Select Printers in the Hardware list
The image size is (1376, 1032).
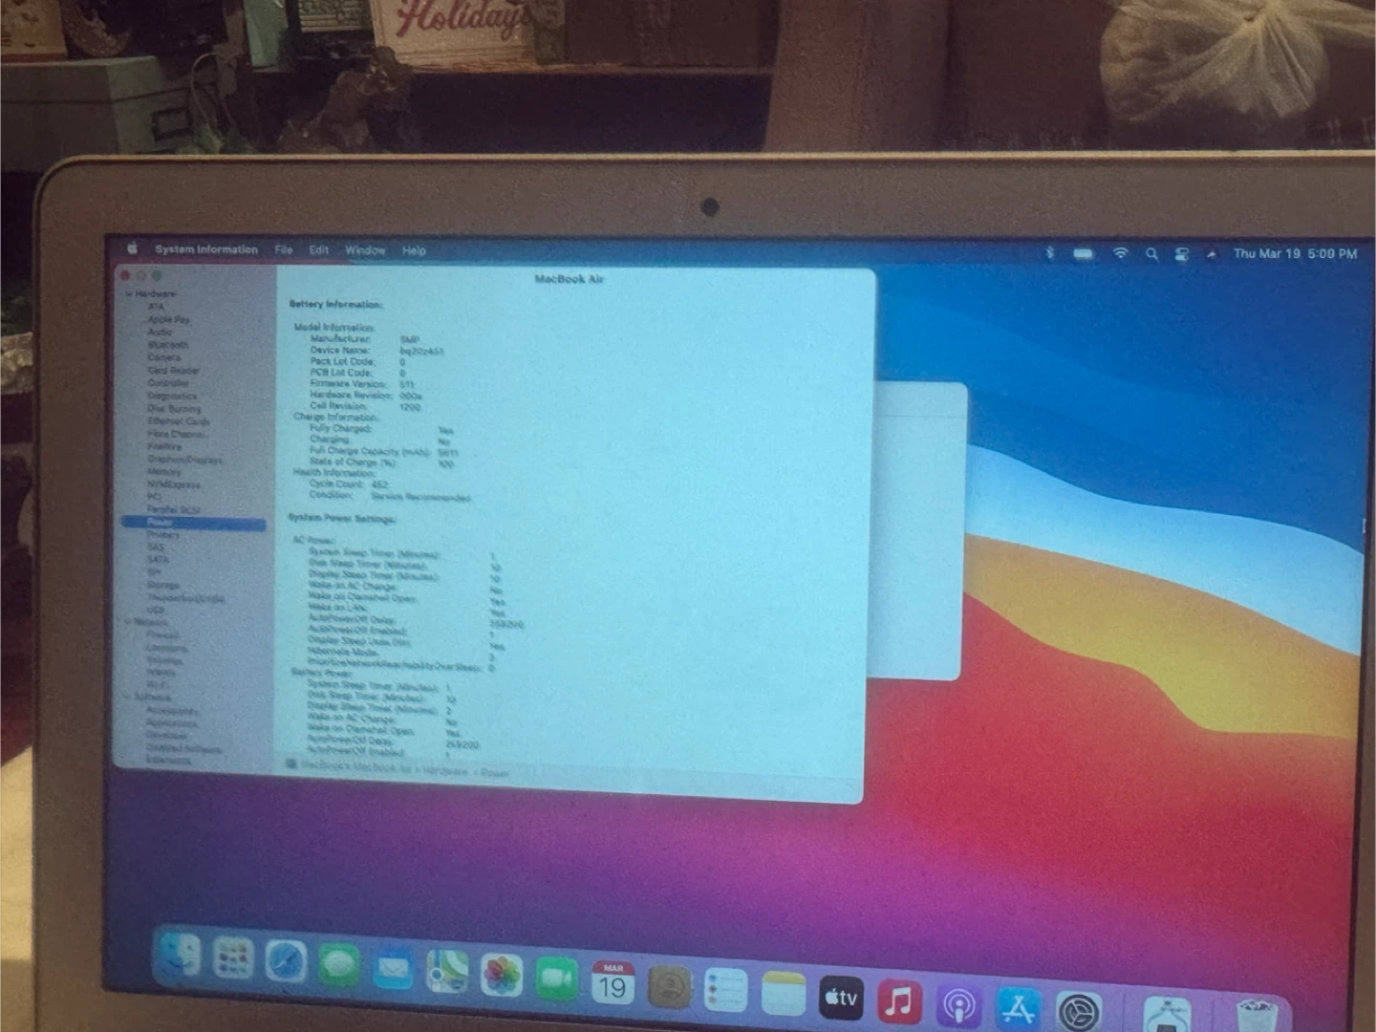163,535
